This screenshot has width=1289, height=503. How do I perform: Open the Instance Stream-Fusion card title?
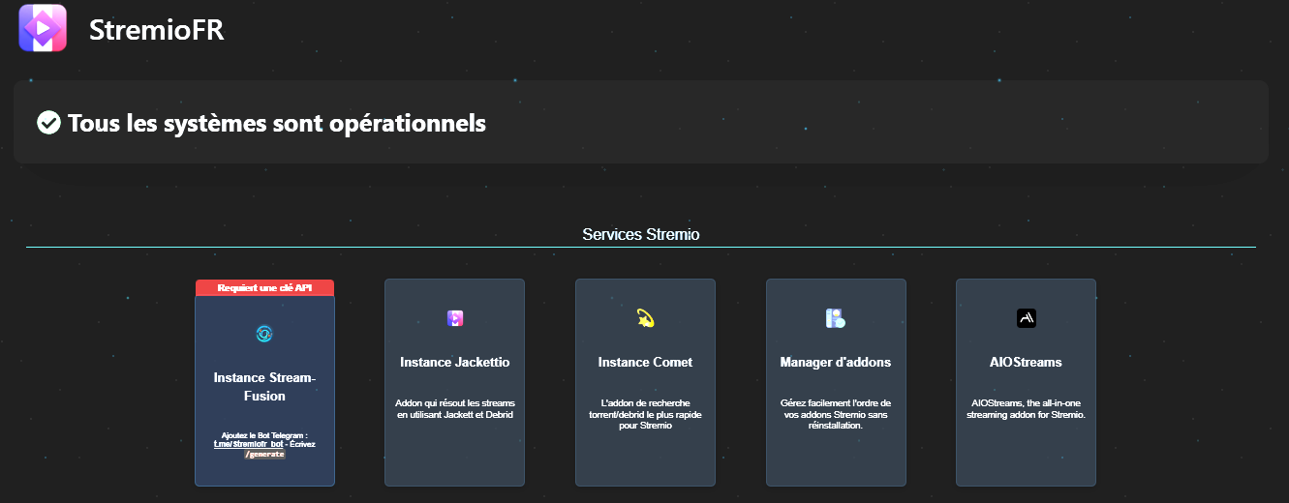click(x=264, y=386)
